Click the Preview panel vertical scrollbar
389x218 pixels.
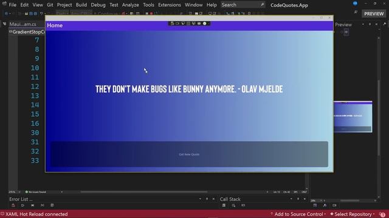pos(379,117)
